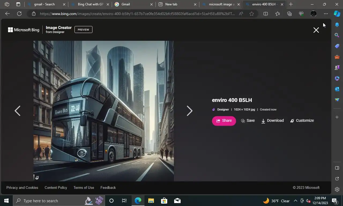Screen dimensions: 343x206
Task: Open split screen view
Action: [x=266, y=14]
